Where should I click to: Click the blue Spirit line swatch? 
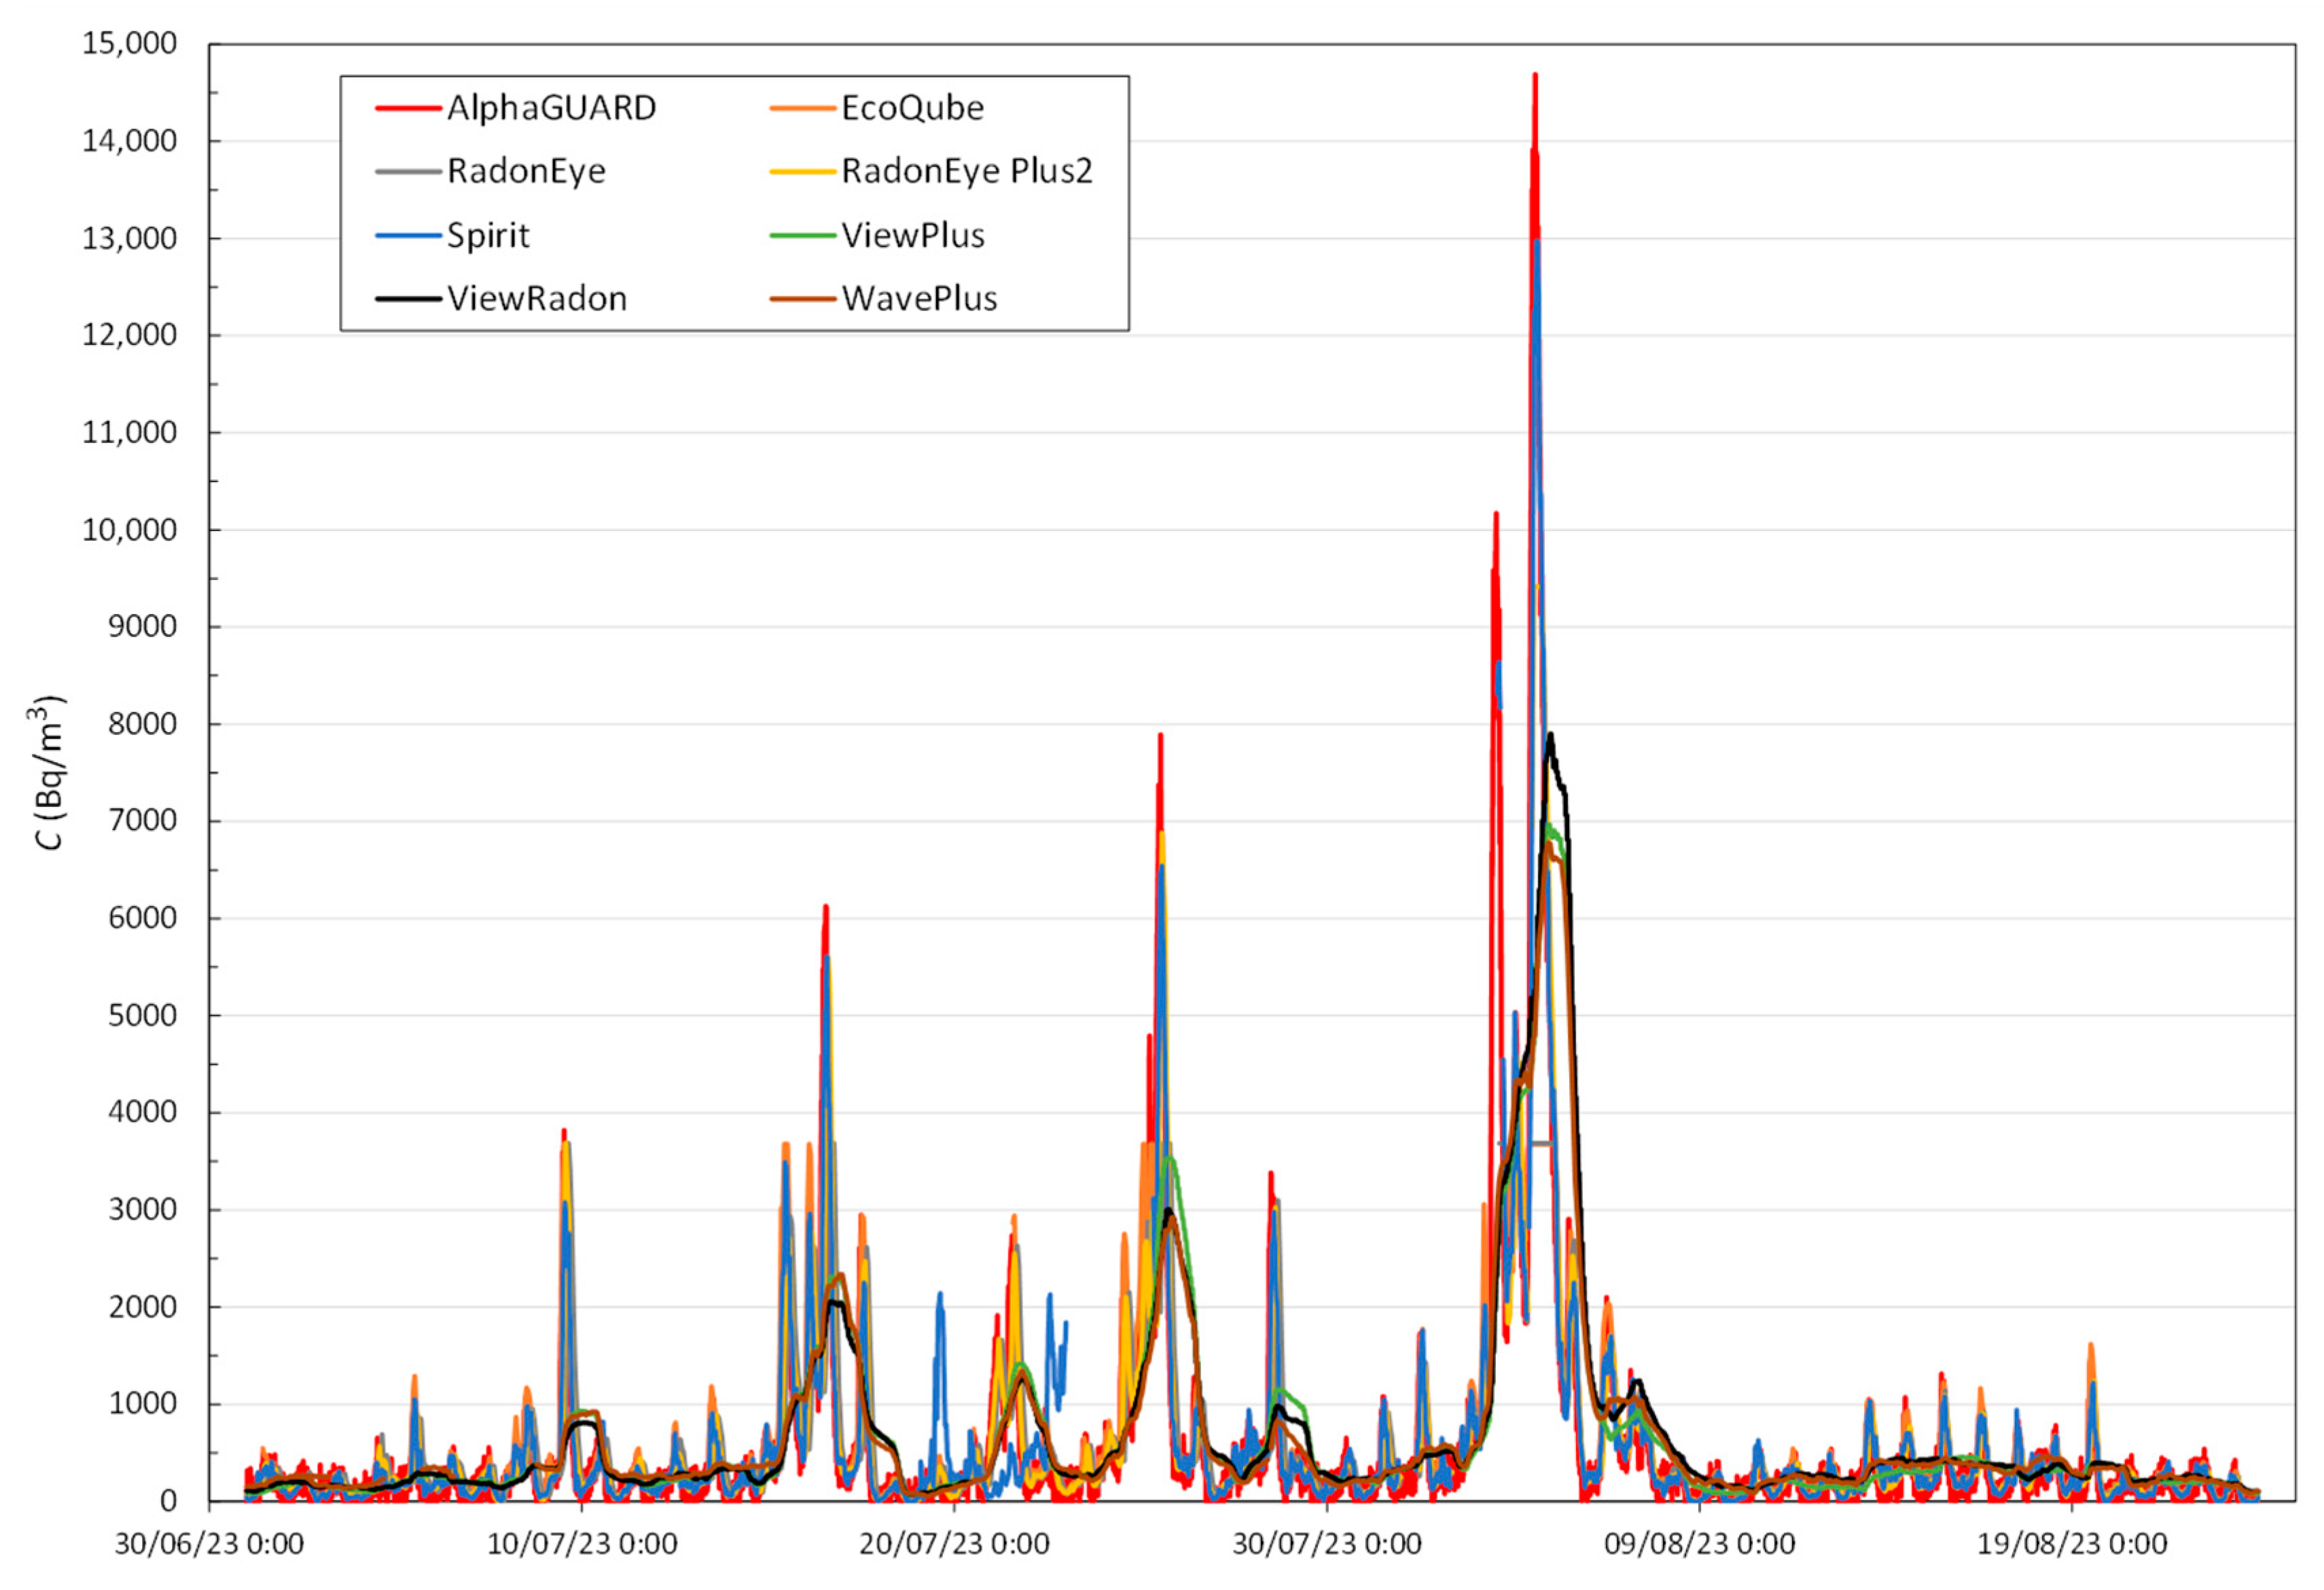coord(408,235)
